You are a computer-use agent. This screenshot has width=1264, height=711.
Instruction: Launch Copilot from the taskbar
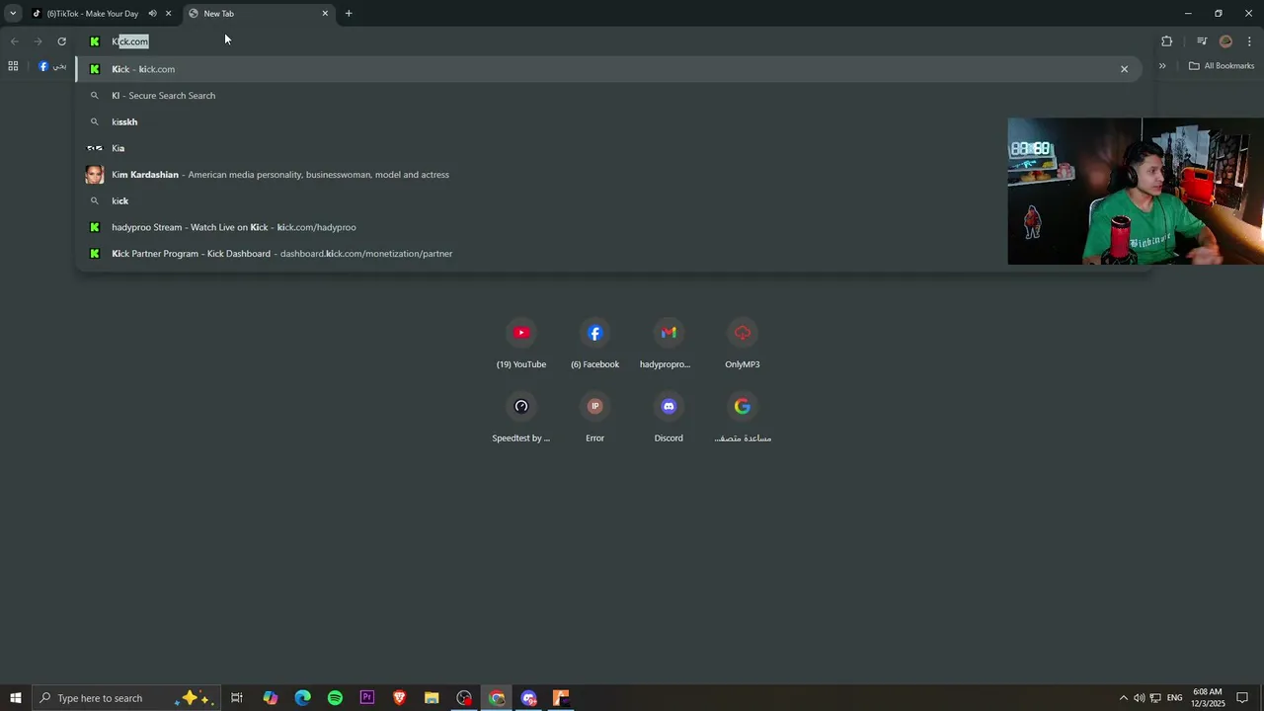(x=271, y=698)
